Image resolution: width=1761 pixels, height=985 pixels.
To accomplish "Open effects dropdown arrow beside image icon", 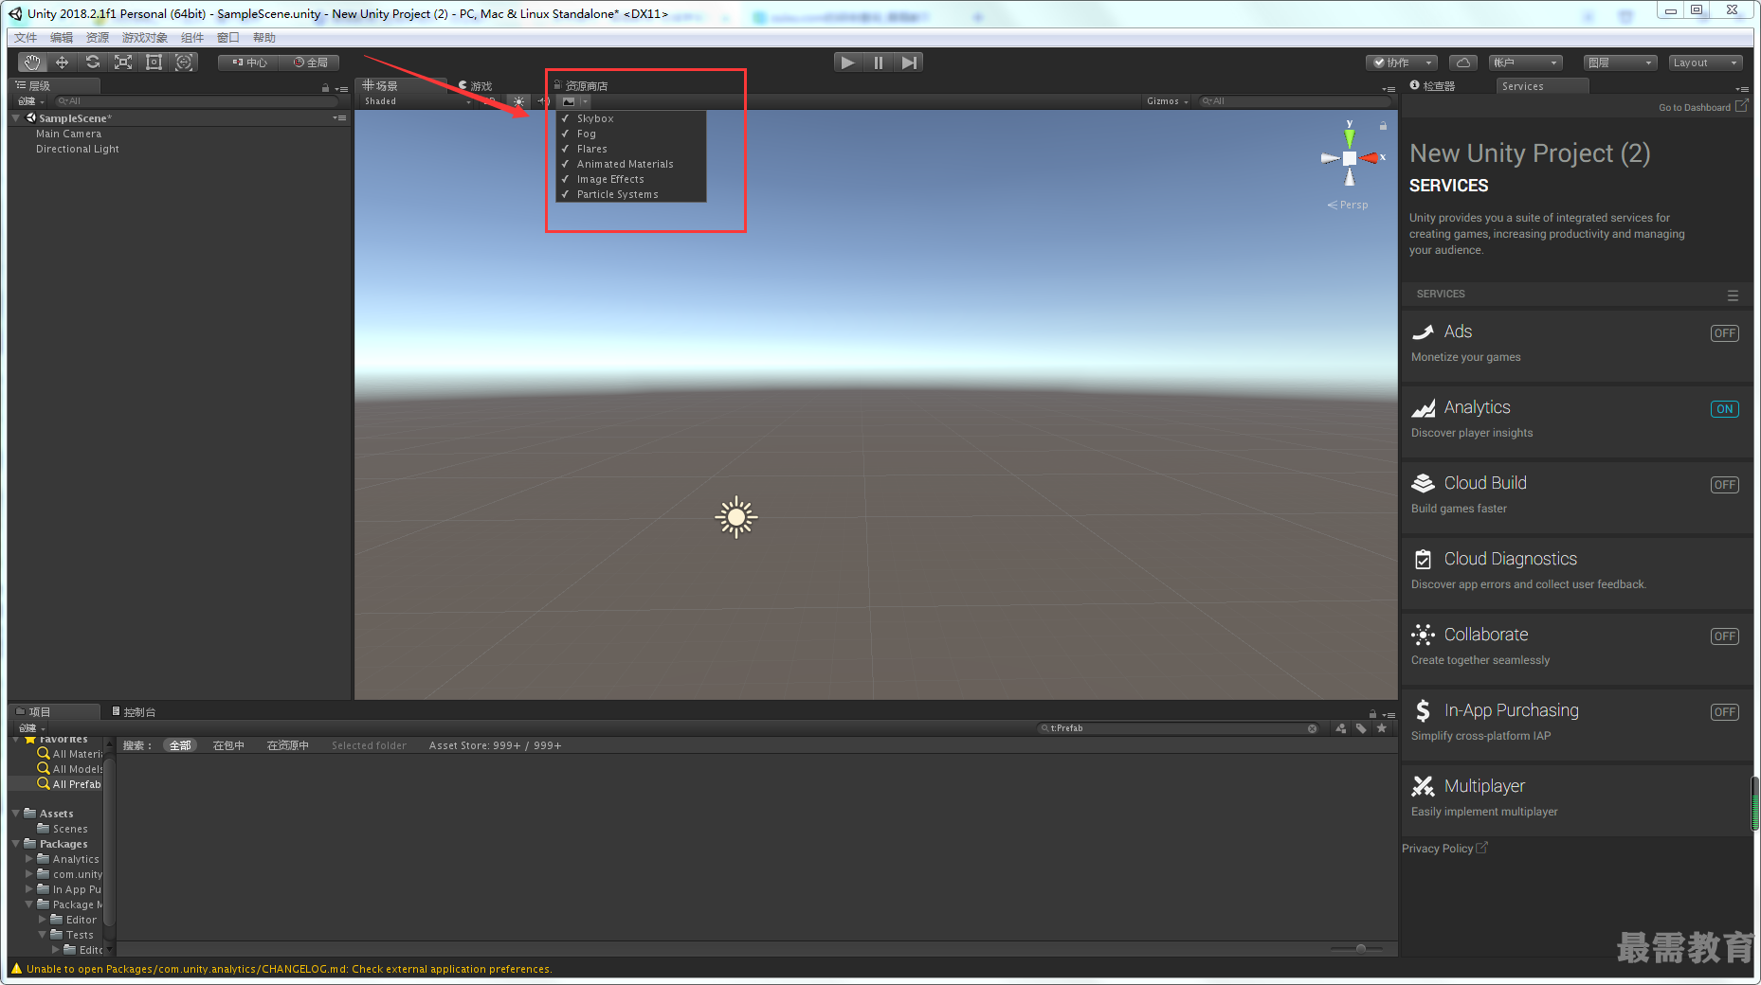I will [585, 101].
